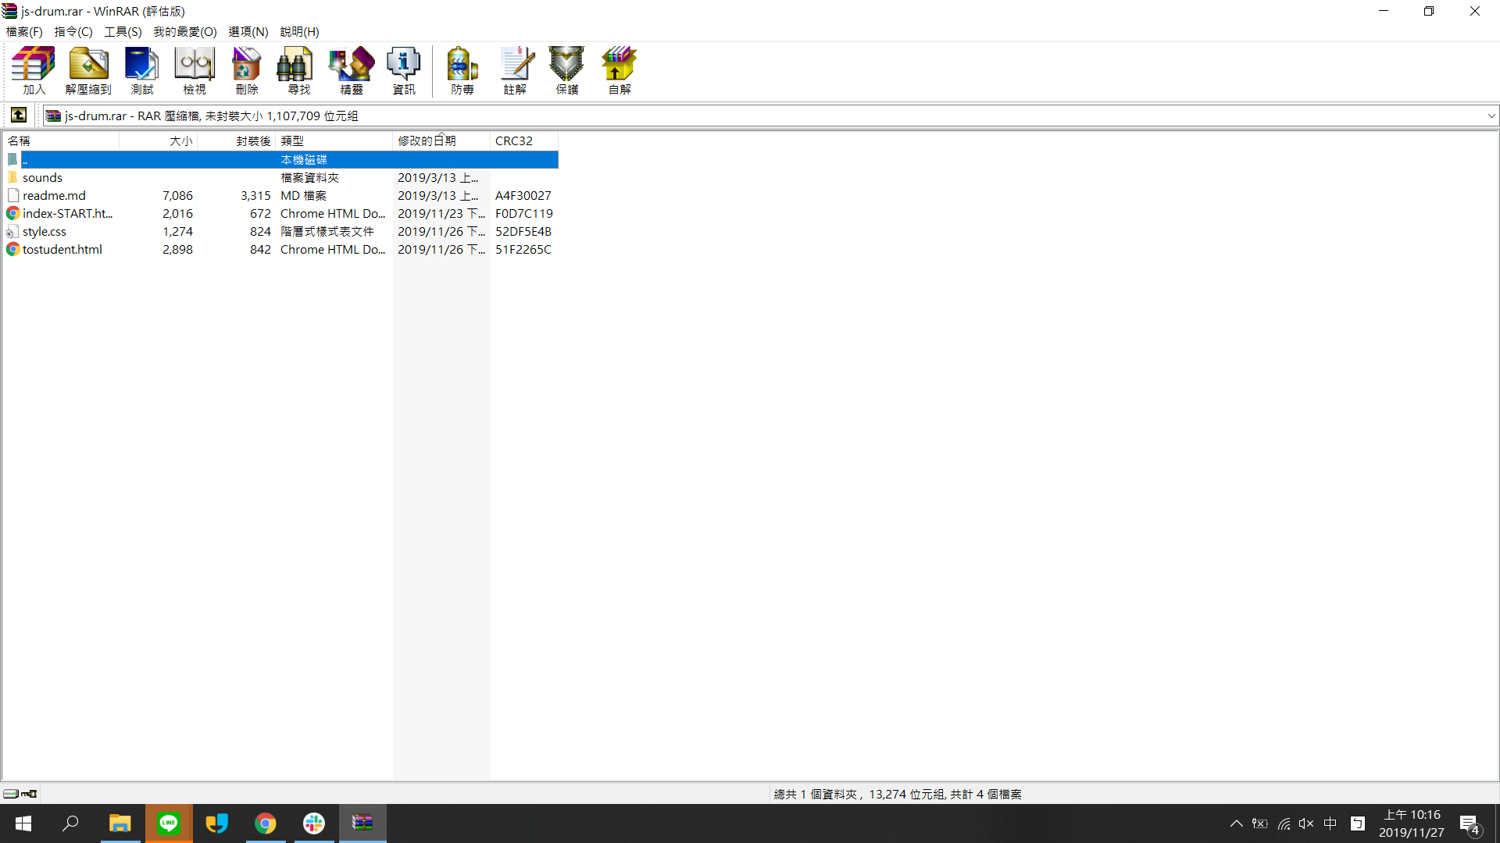Open the 工具(S) Tools menu
The height and width of the screenshot is (843, 1500).
(123, 32)
